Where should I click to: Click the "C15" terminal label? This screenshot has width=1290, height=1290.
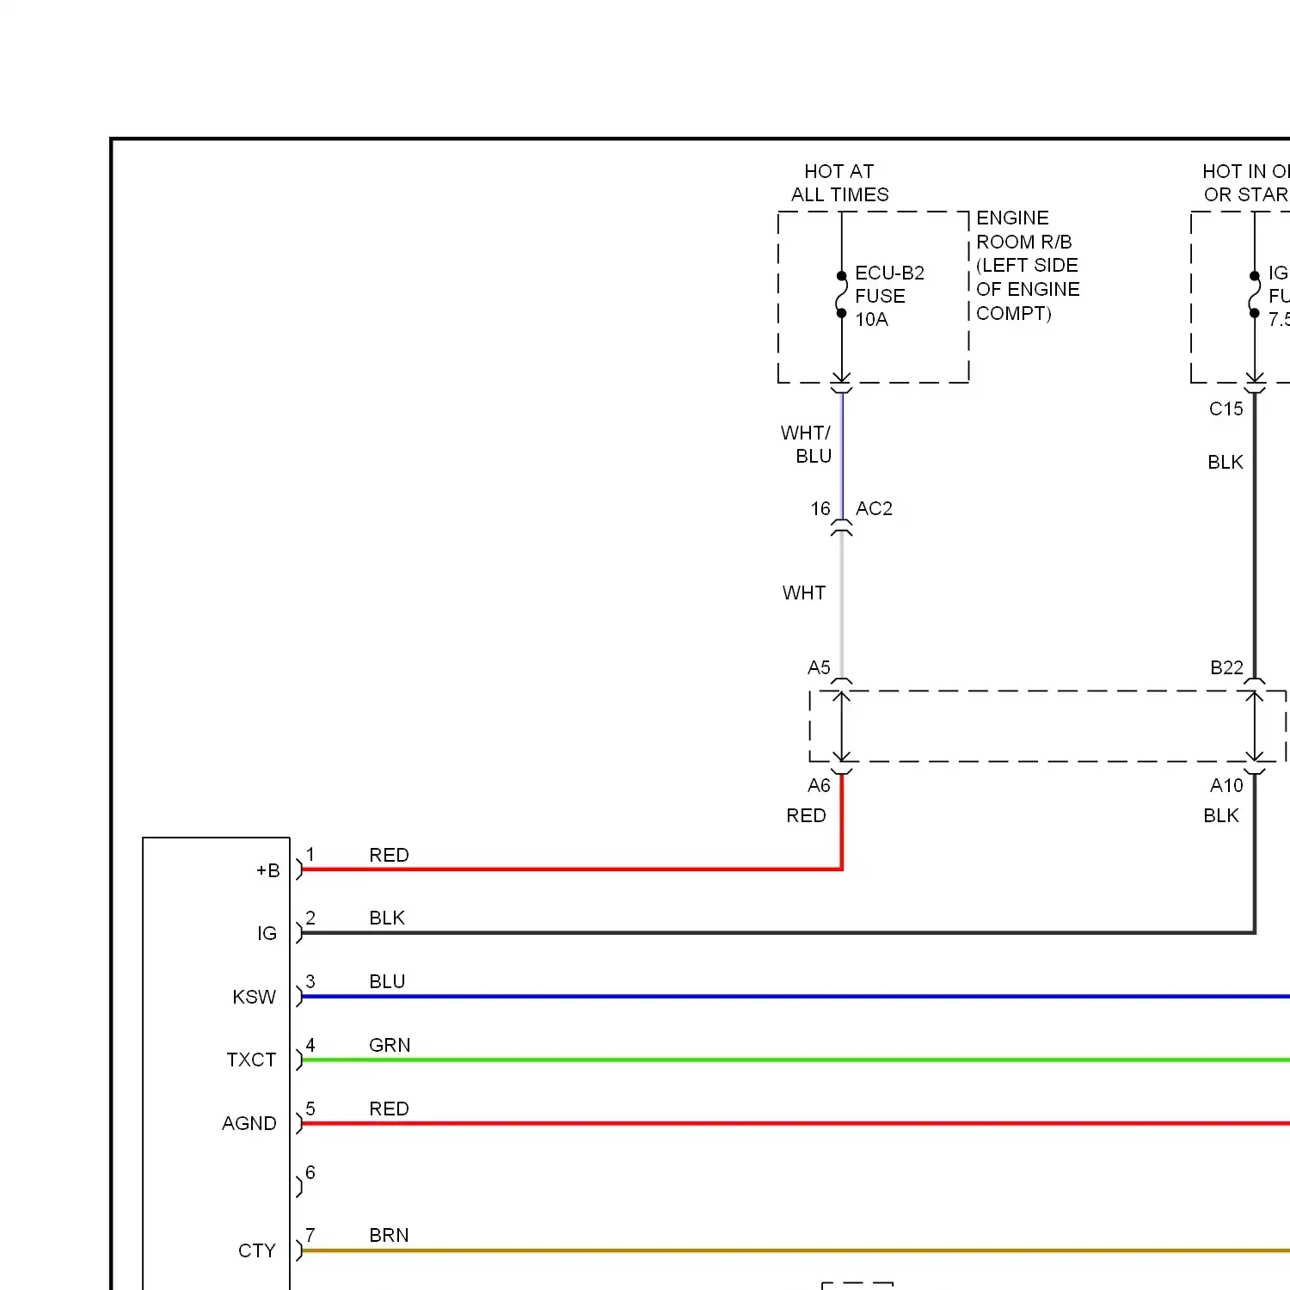point(1226,409)
